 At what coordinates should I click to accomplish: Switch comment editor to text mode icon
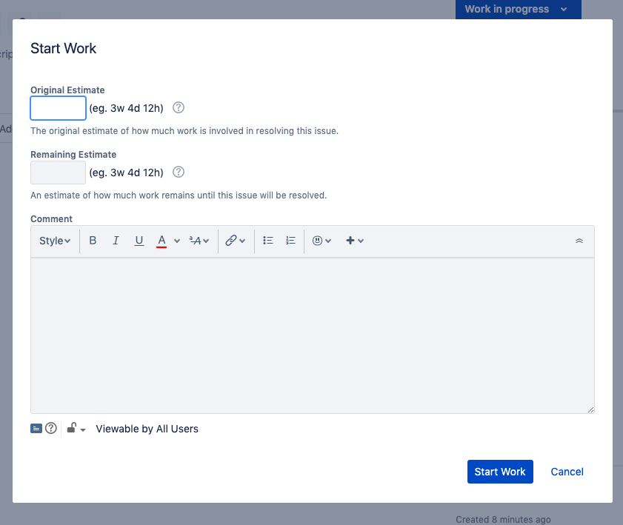coord(36,429)
